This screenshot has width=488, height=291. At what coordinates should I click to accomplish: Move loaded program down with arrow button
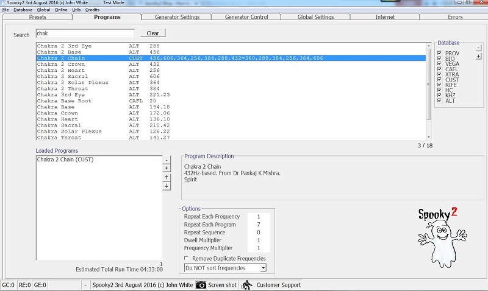167,186
